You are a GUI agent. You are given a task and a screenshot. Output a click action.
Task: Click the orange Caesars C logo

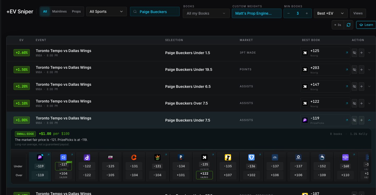pyautogui.click(x=134, y=157)
